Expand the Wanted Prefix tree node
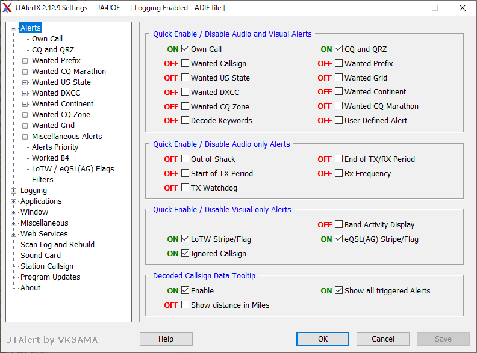 point(25,61)
